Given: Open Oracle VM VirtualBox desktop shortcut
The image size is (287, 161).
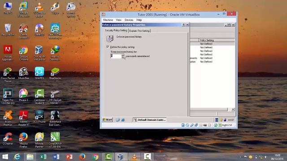Looking at the screenshot, I should [x=39, y=53].
